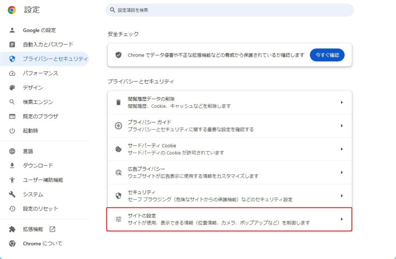Click the Chrome logo icon beside 設定
Screen dimensions: 396x259
point(12,10)
